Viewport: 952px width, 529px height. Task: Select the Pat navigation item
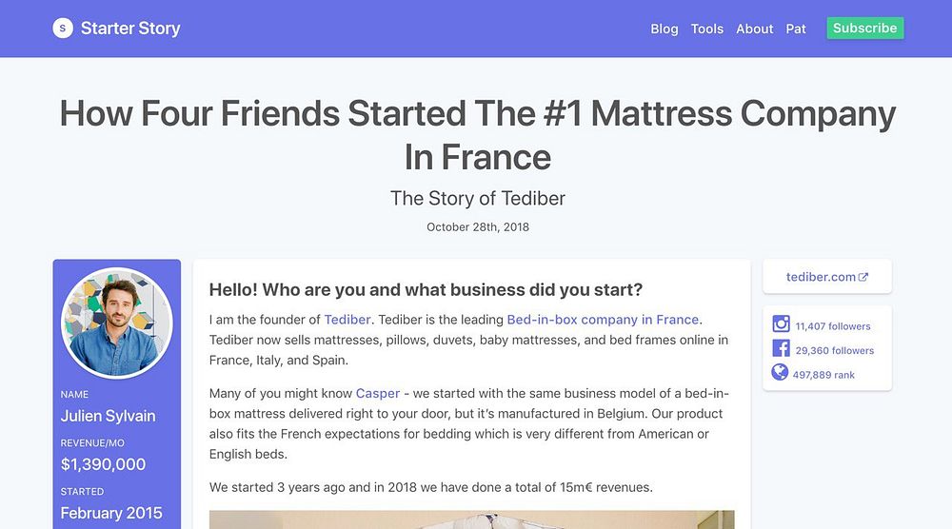(x=796, y=29)
